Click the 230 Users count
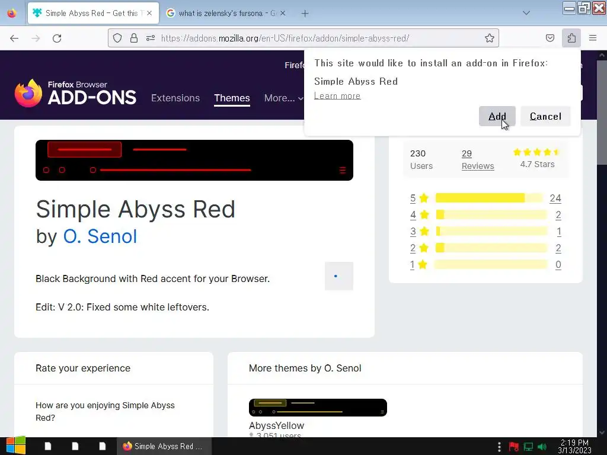The image size is (607, 455). 421,159
